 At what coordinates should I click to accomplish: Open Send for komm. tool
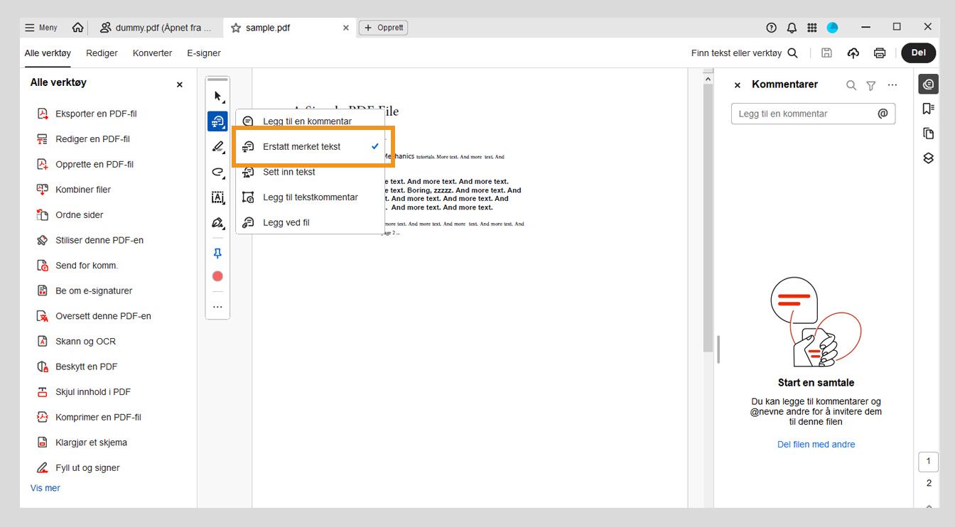pyautogui.click(x=87, y=266)
